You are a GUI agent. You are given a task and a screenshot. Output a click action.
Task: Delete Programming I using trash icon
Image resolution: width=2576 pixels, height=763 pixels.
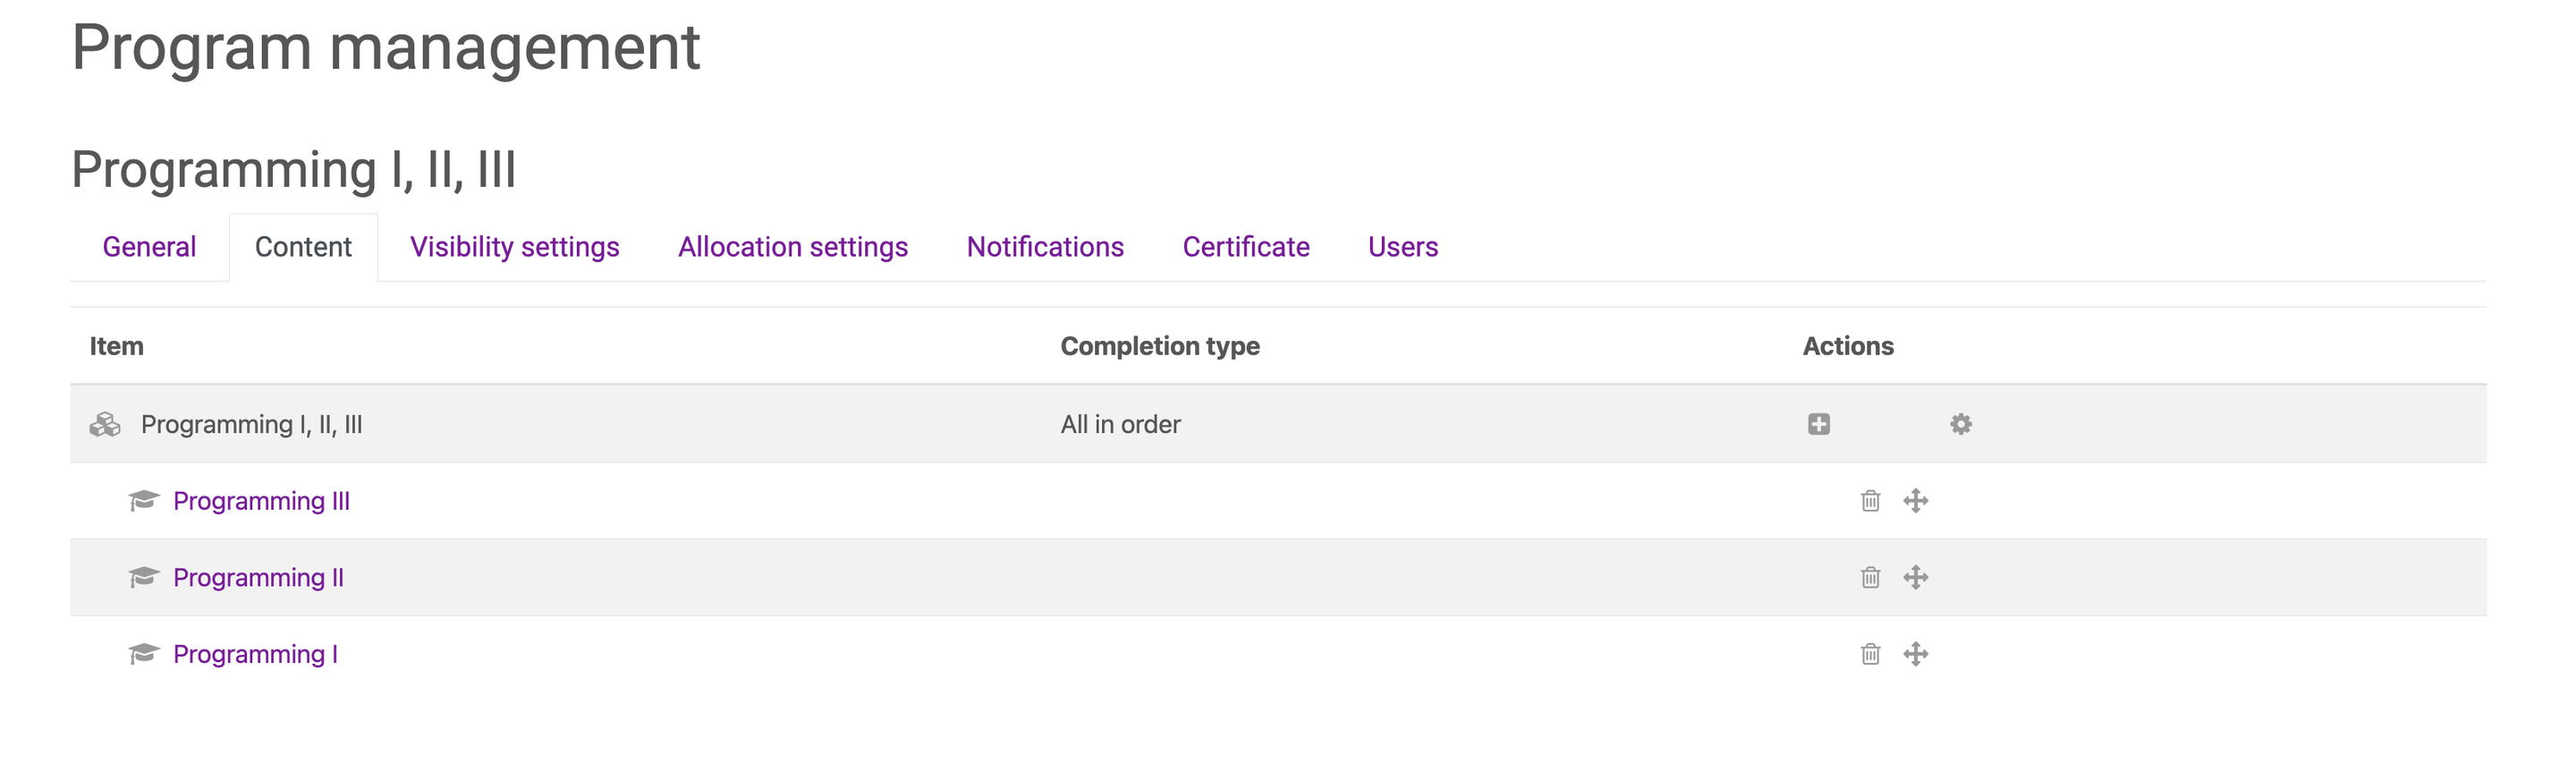[x=1870, y=654]
